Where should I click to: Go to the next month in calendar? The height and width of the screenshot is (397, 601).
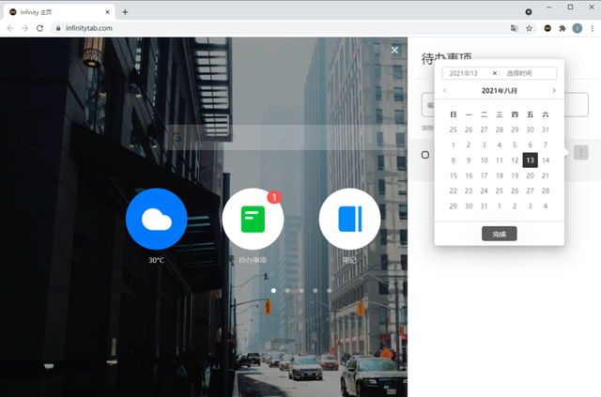click(x=554, y=90)
